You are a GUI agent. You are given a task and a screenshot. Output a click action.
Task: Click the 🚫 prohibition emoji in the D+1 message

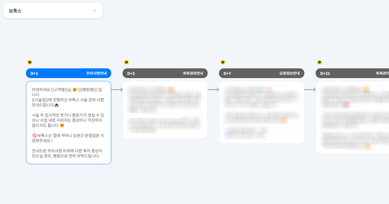click(x=34, y=135)
